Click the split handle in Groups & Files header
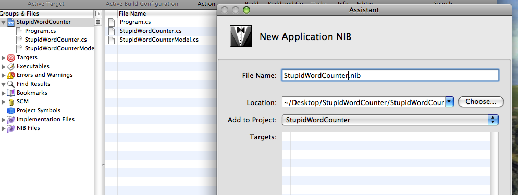 (97, 14)
